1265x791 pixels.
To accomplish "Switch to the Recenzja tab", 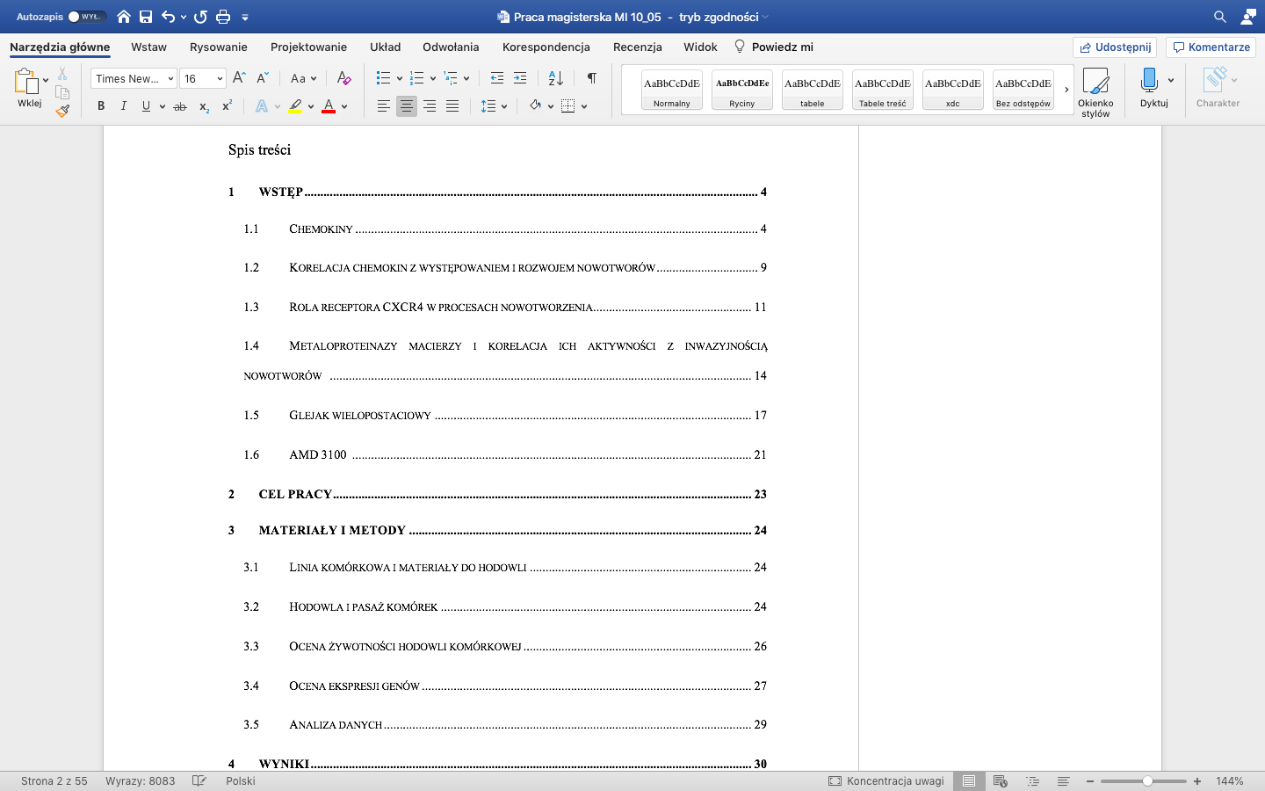I will pos(638,47).
